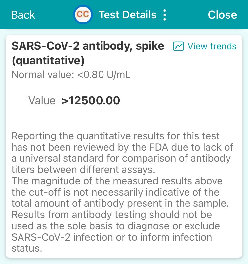Screen dimensions: 248x264
Task: Select the SARS-CoV-2 antibody, spike heading
Action: pos(88,46)
